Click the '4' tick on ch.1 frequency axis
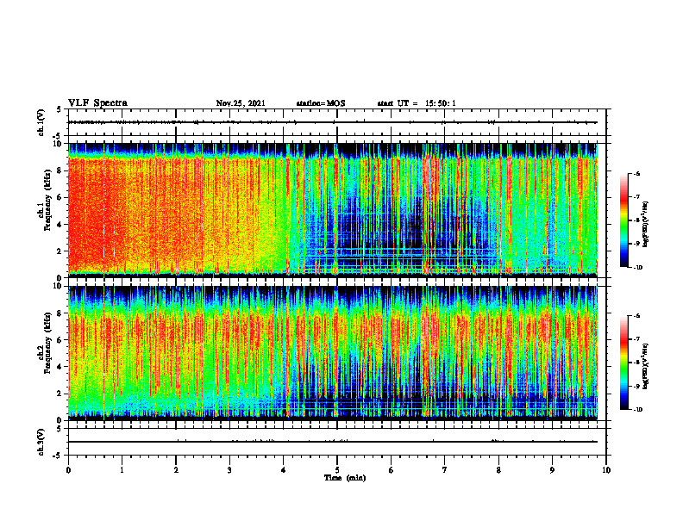The width and height of the screenshot is (683, 527). [x=60, y=225]
